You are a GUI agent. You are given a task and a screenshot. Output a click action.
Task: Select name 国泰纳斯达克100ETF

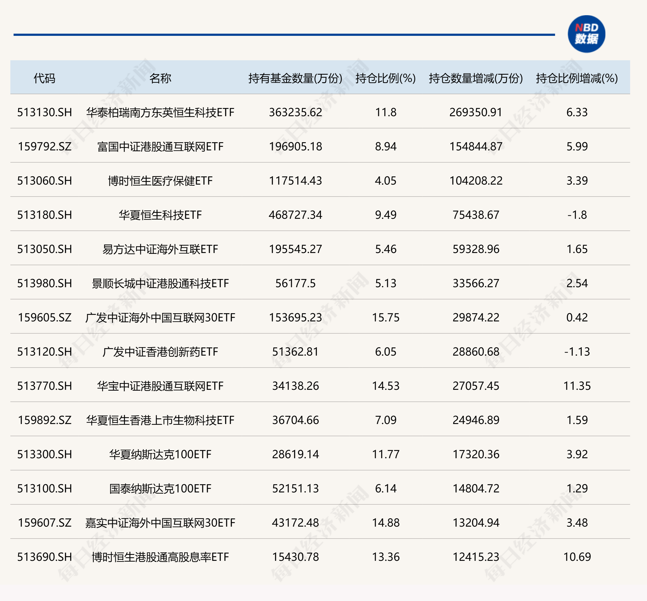coord(160,488)
